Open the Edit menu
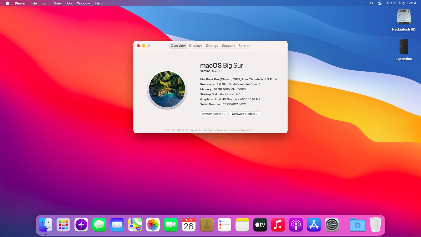421x237 pixels. [x=45, y=3]
